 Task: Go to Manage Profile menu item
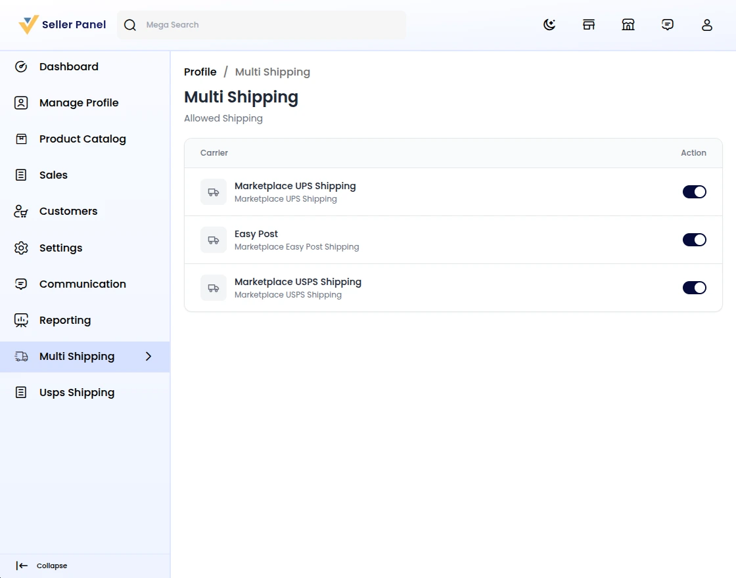tap(79, 102)
